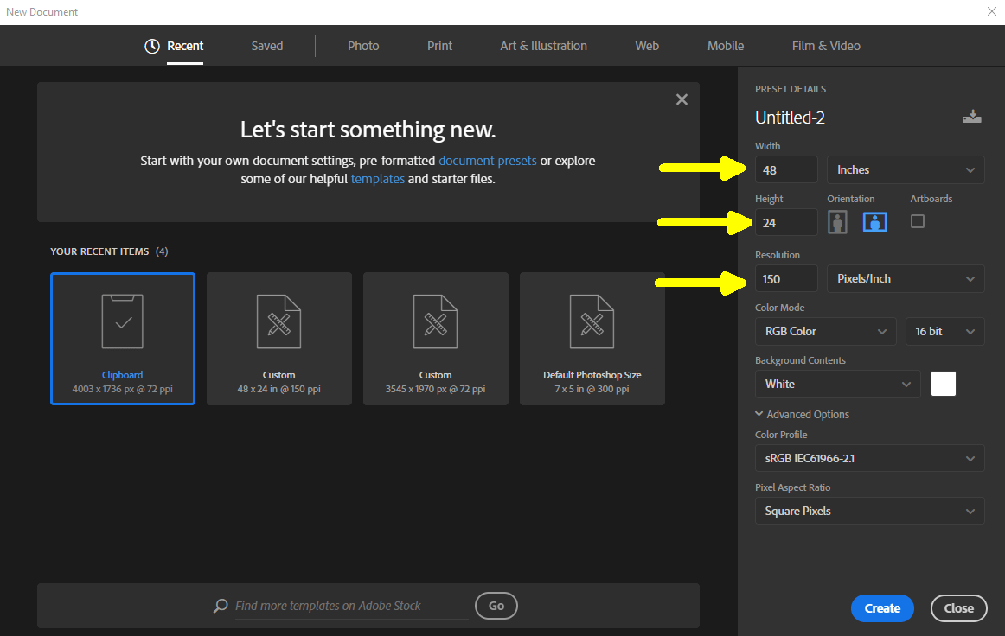
Task: Select portrait orientation icon
Action: pos(837,222)
